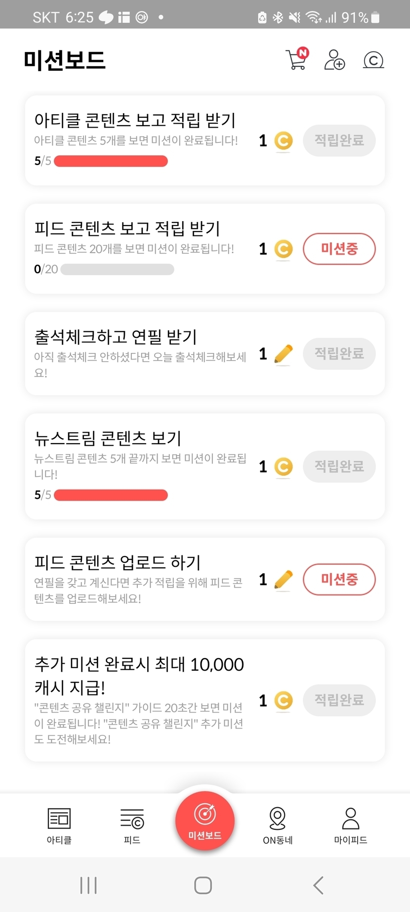Tap the 0/20 feed content progress bar
Viewport: 410px width, 912px height.
[x=117, y=270]
